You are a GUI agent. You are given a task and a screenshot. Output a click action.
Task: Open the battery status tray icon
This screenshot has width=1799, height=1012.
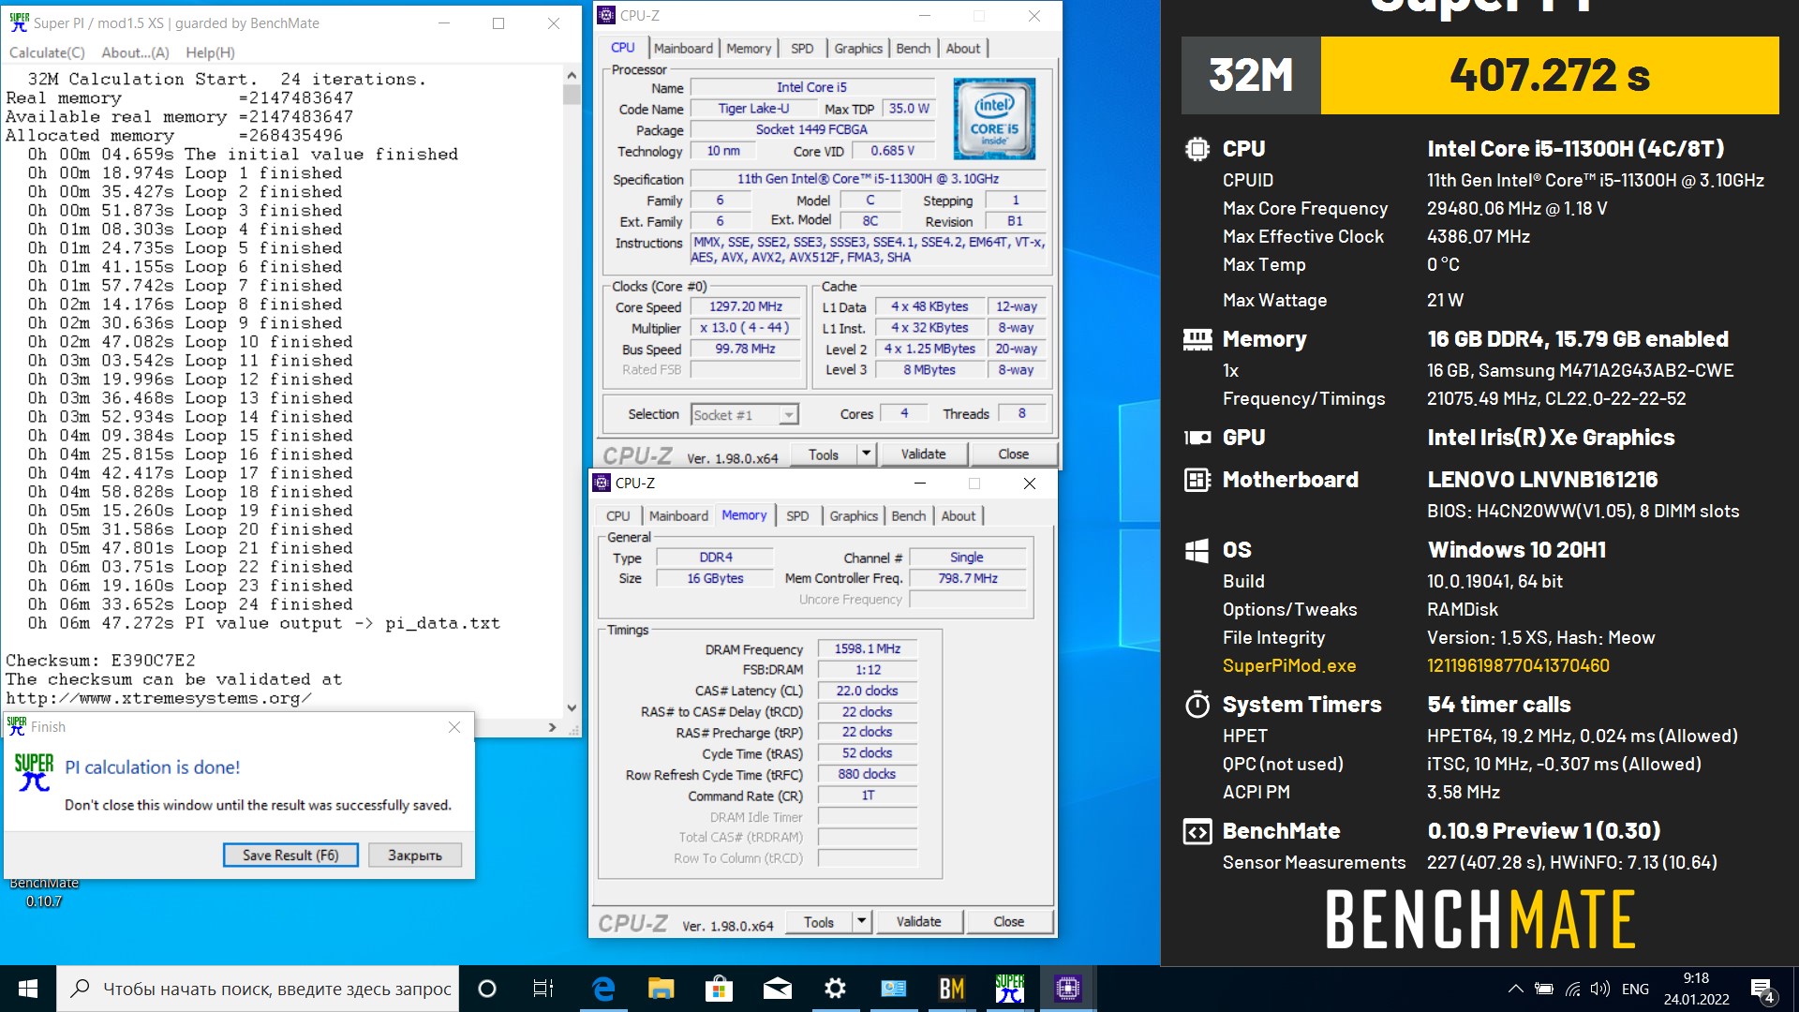click(x=1544, y=989)
